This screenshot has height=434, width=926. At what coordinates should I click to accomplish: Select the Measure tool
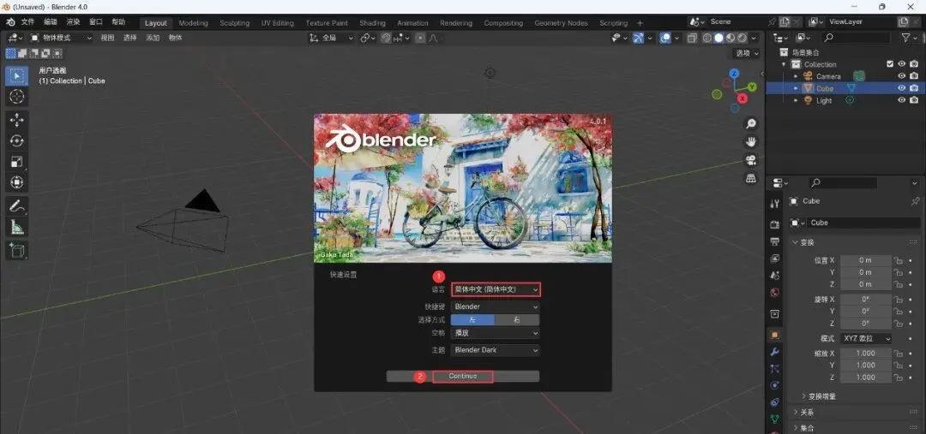[16, 227]
